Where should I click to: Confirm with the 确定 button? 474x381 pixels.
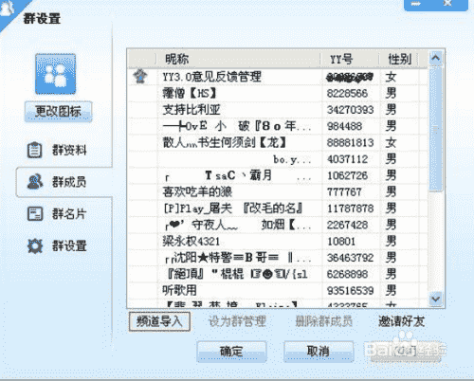(231, 352)
